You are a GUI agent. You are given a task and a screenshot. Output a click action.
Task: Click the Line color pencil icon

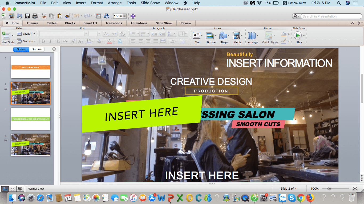pos(285,41)
